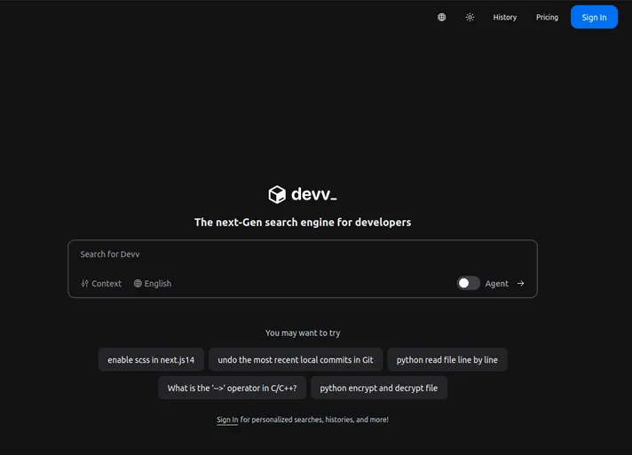
Task: Try 'python read file line by line' suggestion
Action: [447, 359]
